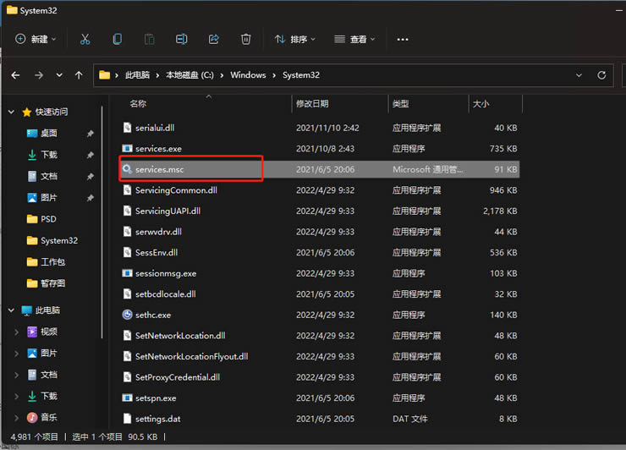
Task: Sort by 大小 column header
Action: pyautogui.click(x=480, y=104)
